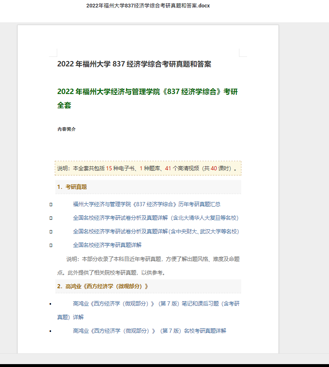Viewport: 329px width, 367px height.
Task: Click the link continuation 真题）详解
Action: click(70, 317)
